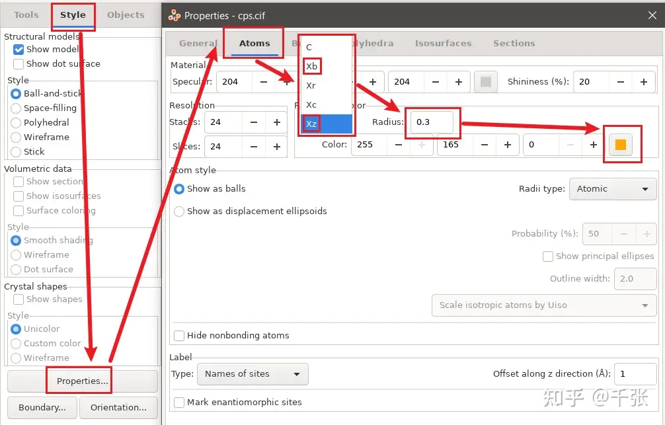Toggle the Show model checkbox
This screenshot has width=665, height=425.
19,49
